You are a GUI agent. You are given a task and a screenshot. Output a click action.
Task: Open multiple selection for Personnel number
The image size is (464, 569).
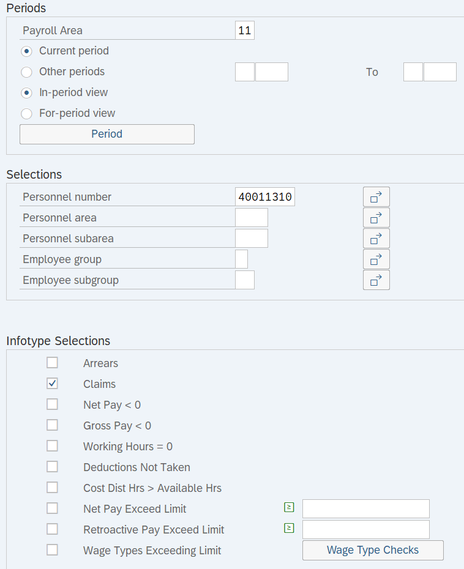tap(376, 197)
